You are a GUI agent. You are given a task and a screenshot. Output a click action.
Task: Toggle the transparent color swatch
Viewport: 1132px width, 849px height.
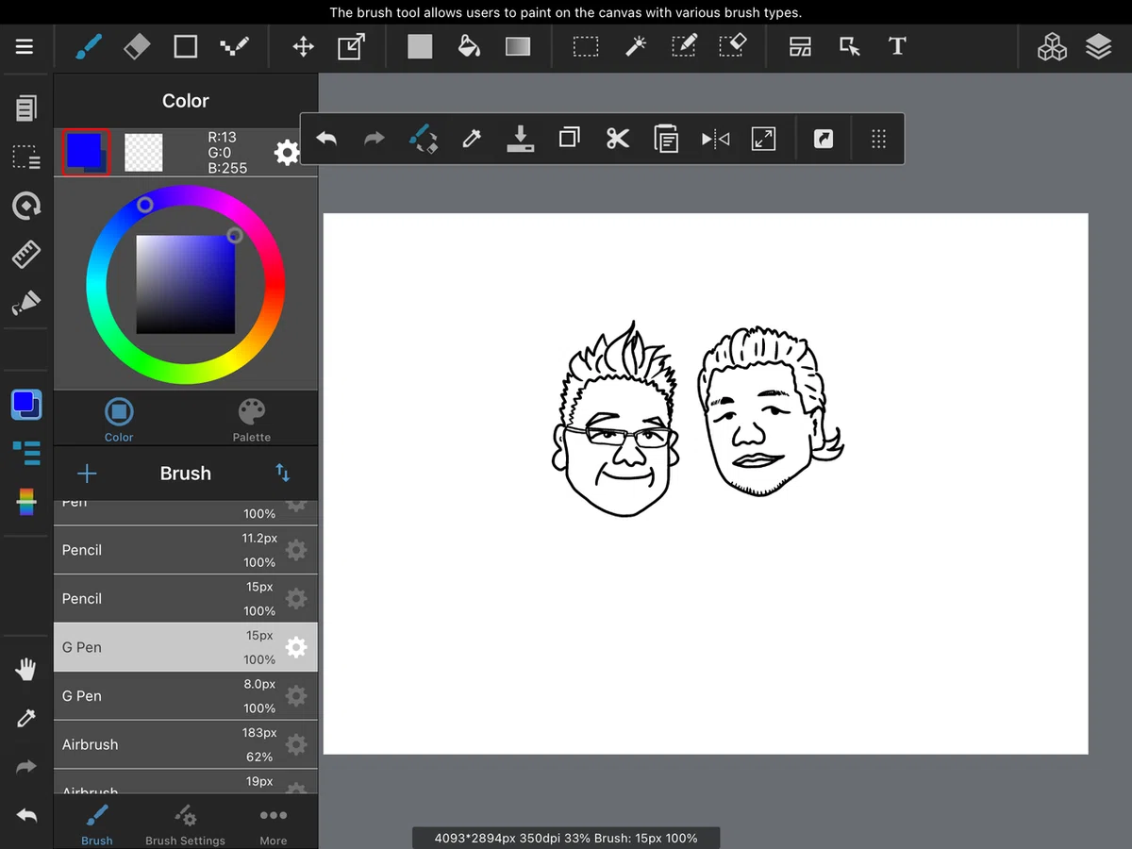click(143, 152)
